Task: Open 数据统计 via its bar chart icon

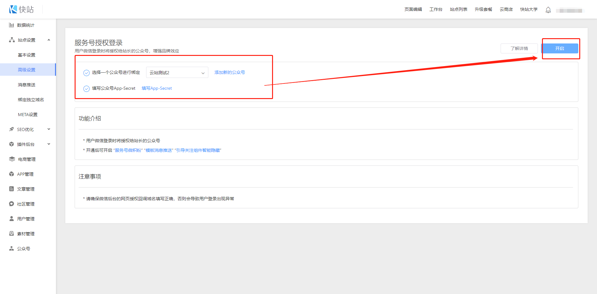Action: point(12,25)
